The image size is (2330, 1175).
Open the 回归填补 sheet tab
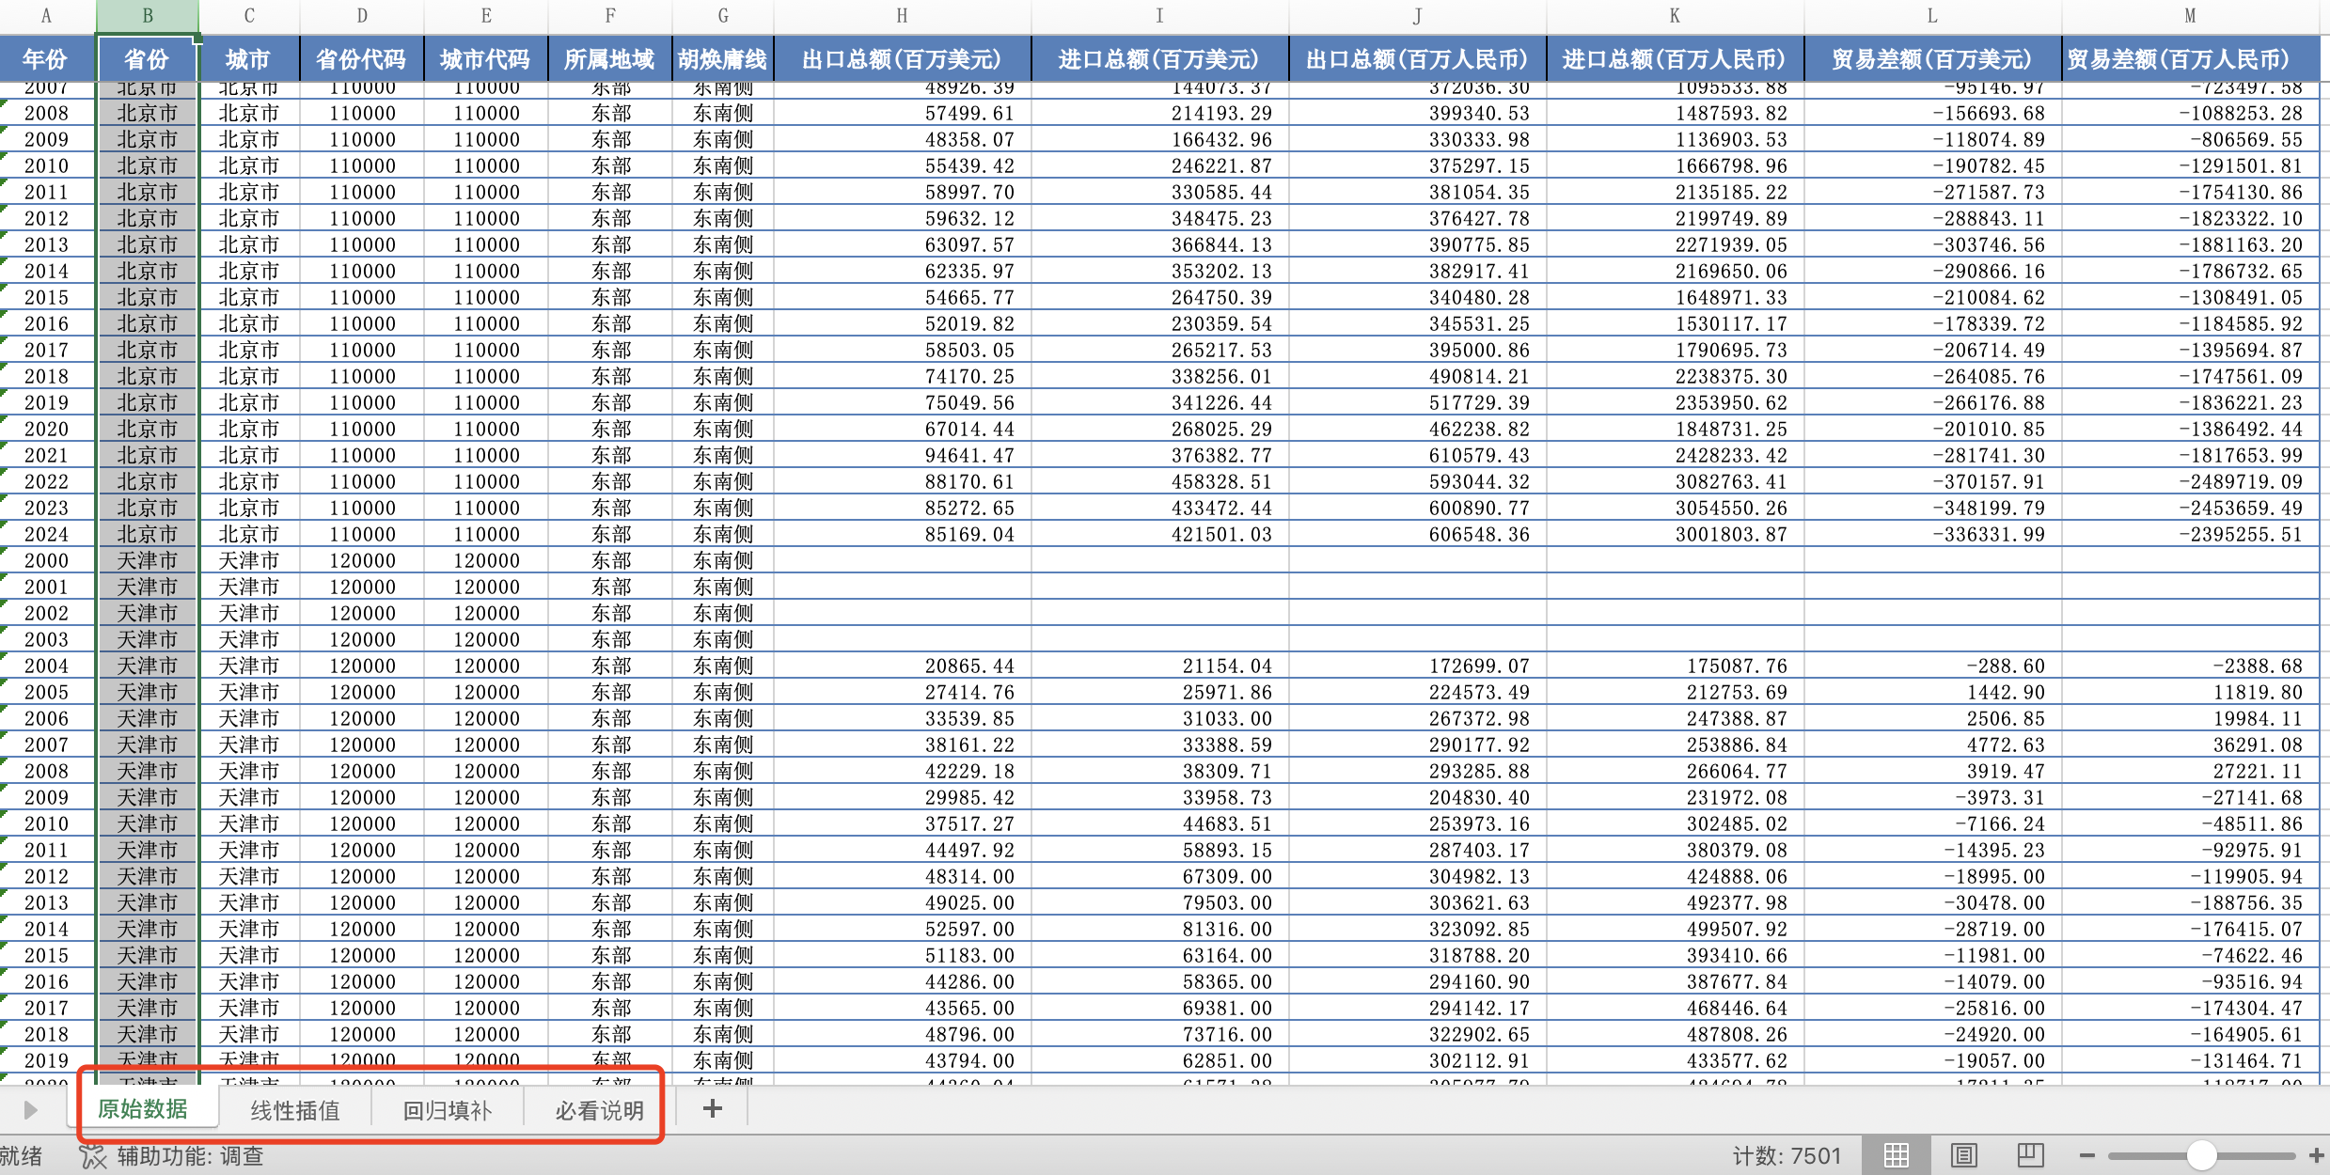448,1110
